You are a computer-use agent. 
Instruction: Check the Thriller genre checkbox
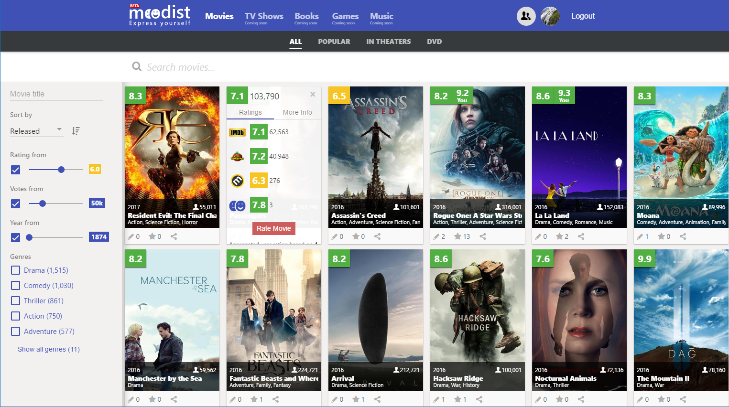point(16,301)
